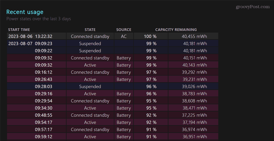The width and height of the screenshot is (274, 141).
Task: Select the START TIME column header
Action: (x=19, y=30)
